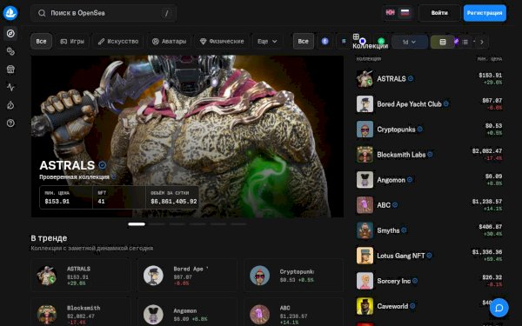Click the magnifier icon in search bar
This screenshot has height=326, width=522.
coord(42,13)
